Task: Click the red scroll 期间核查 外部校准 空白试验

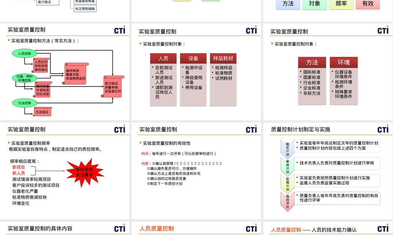Action: point(42,89)
